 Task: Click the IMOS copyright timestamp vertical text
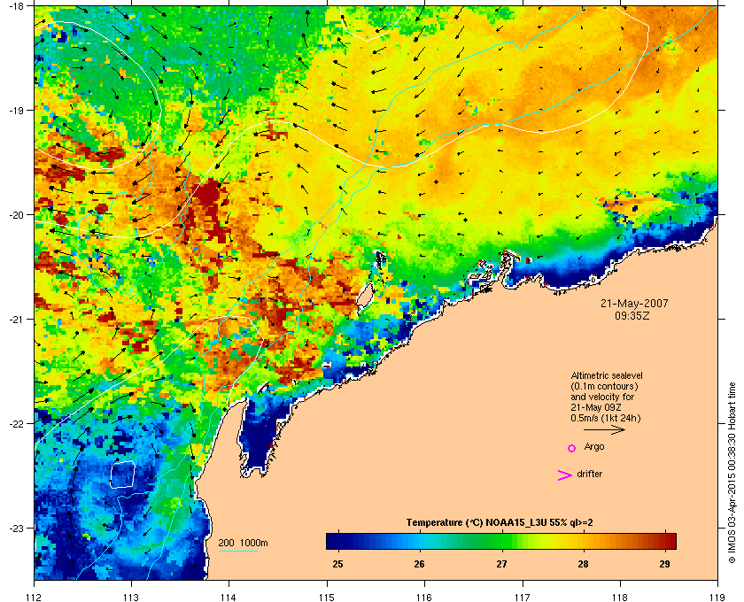(732, 475)
